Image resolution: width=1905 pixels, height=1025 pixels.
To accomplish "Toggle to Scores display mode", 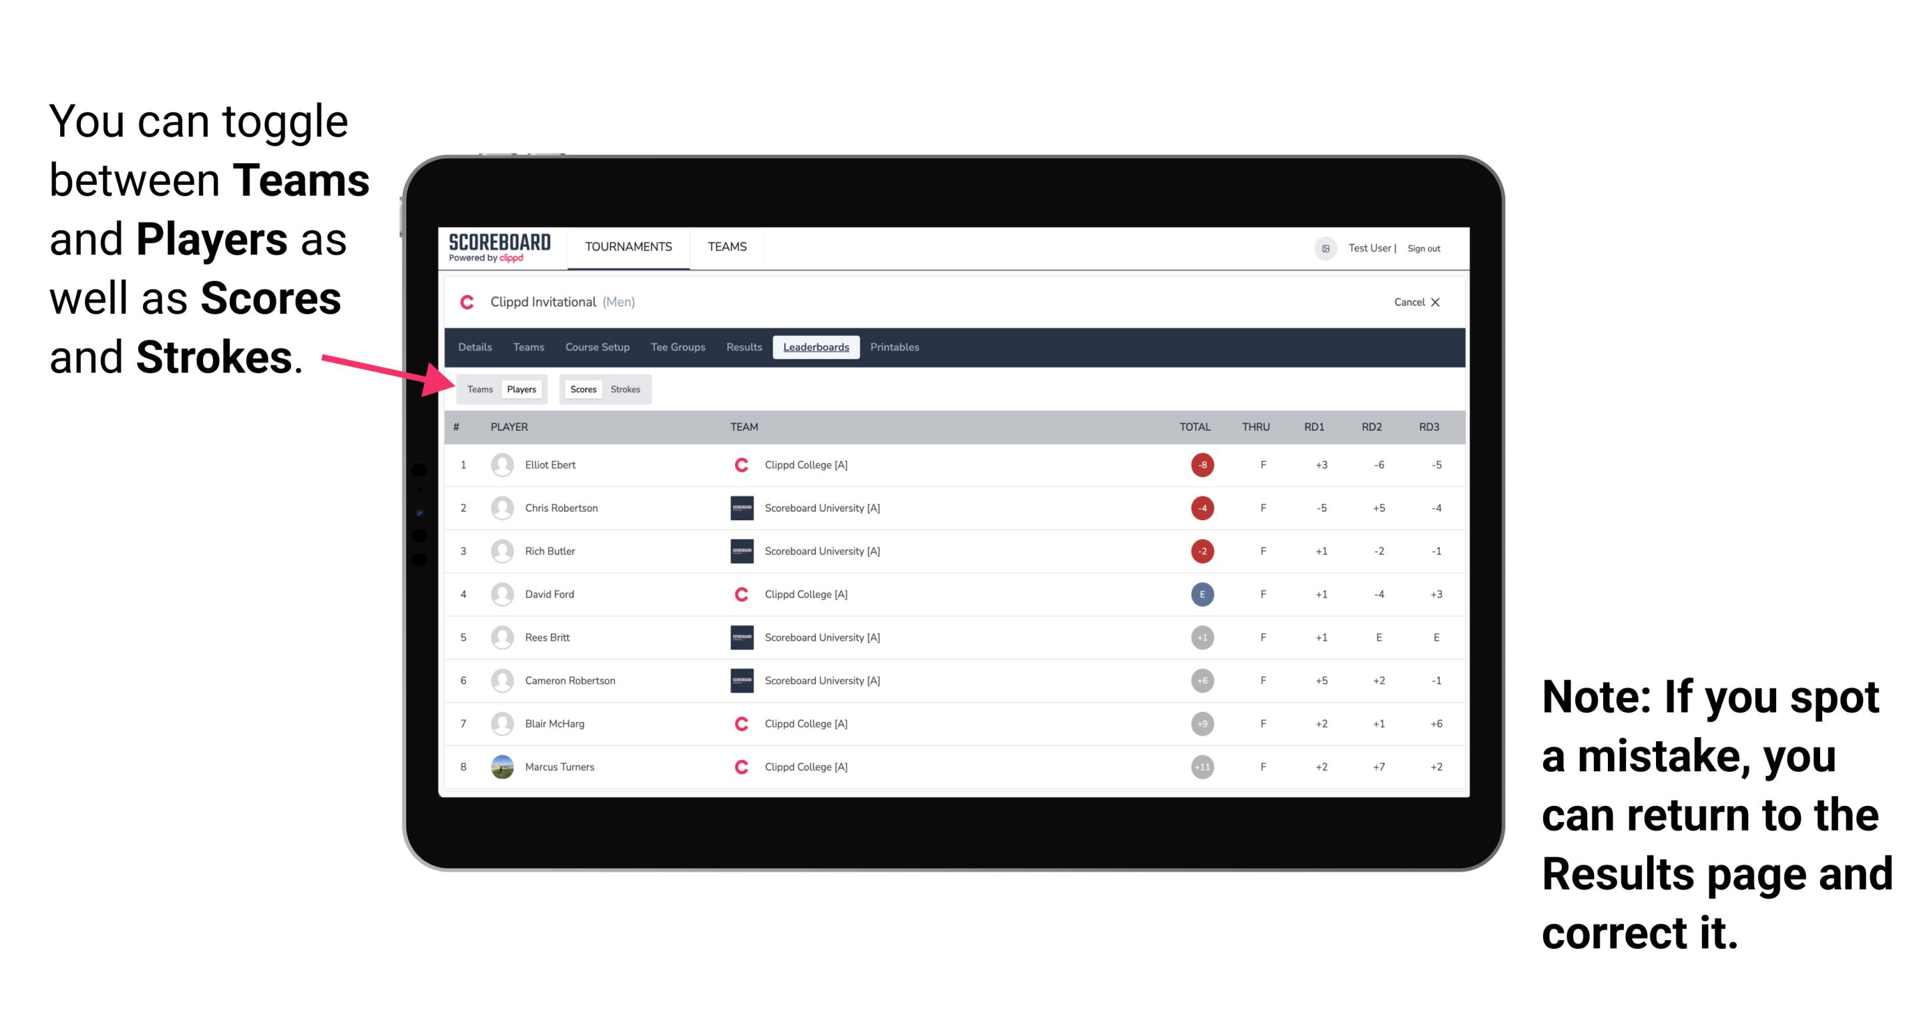I will point(582,389).
